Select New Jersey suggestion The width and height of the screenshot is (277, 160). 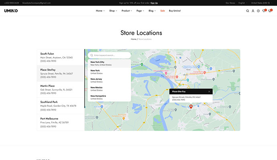click(x=109, y=80)
